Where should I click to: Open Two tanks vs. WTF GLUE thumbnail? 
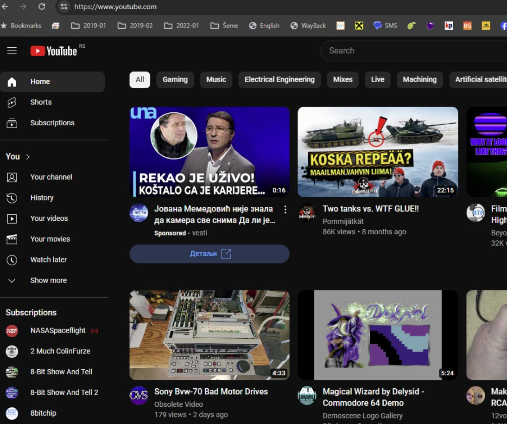(x=378, y=152)
